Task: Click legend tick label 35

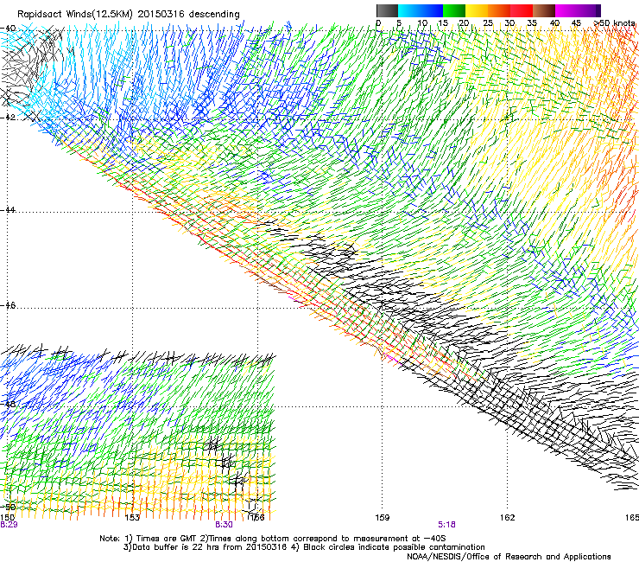Action: 532,23
